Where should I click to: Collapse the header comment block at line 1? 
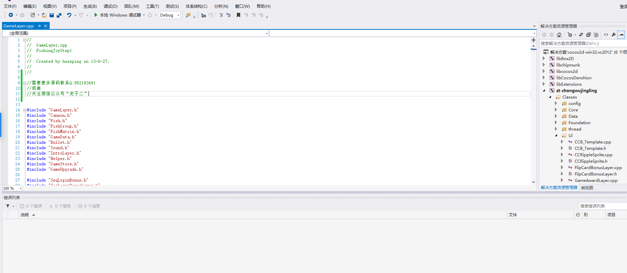coord(25,40)
